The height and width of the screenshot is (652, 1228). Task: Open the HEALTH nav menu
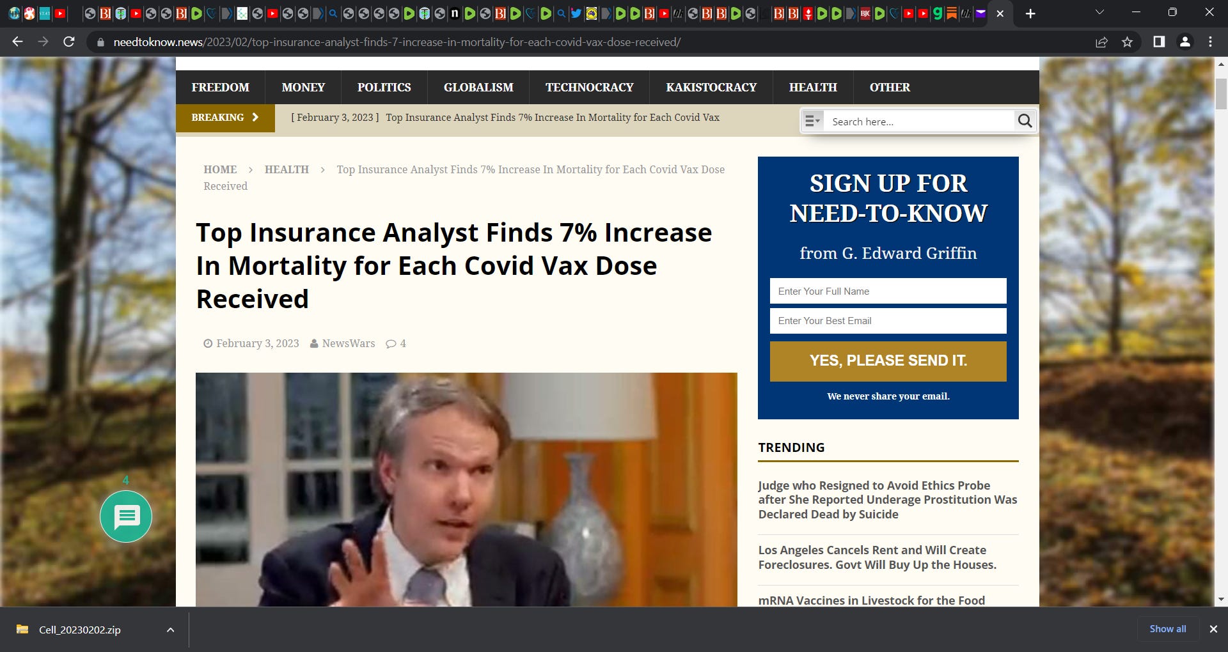tap(813, 88)
